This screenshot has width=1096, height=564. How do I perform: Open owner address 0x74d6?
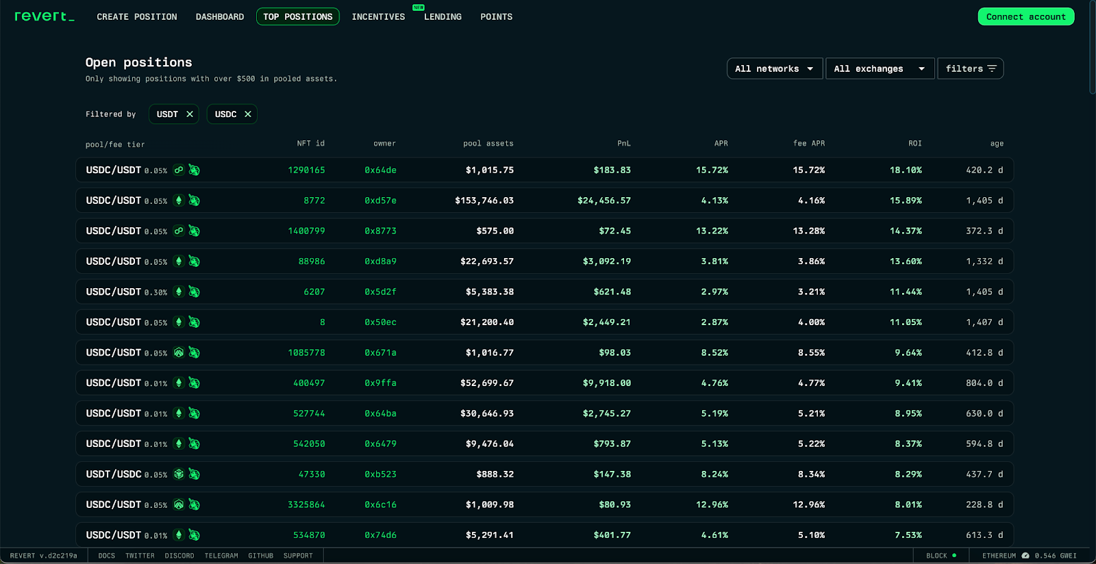(380, 535)
